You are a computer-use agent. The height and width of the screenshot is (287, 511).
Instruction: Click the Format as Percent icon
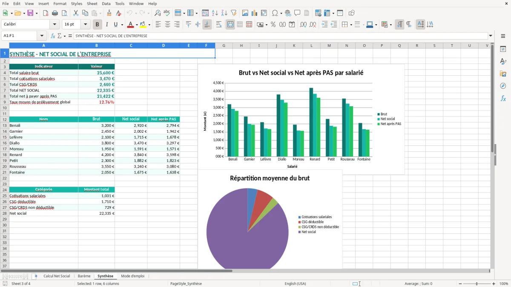(273, 25)
